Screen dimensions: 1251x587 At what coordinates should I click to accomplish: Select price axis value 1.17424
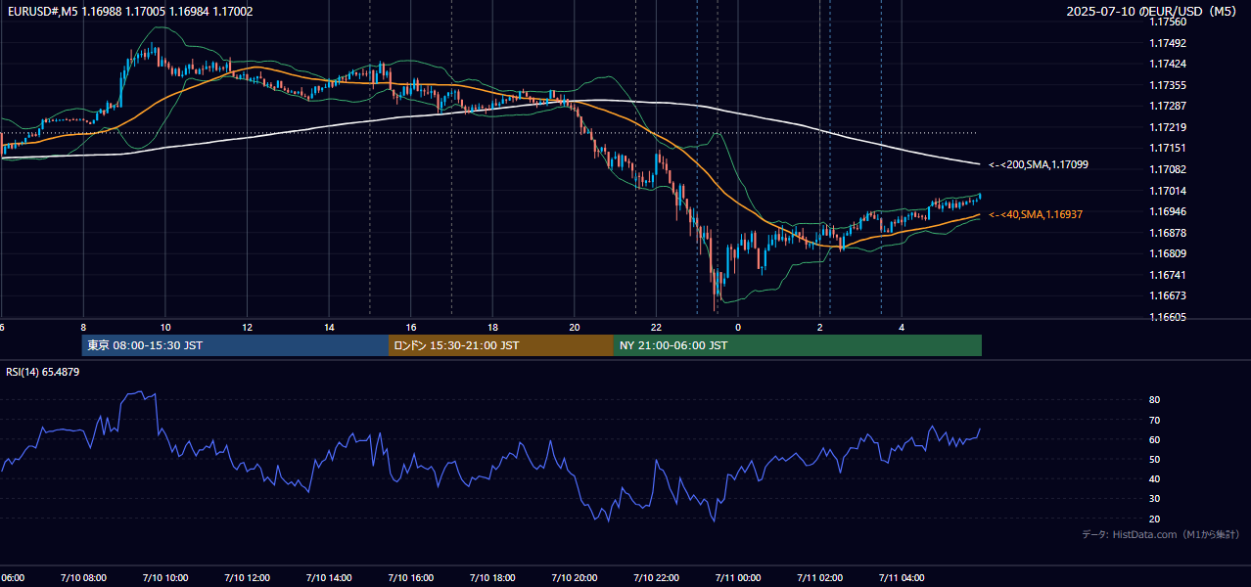click(1169, 65)
